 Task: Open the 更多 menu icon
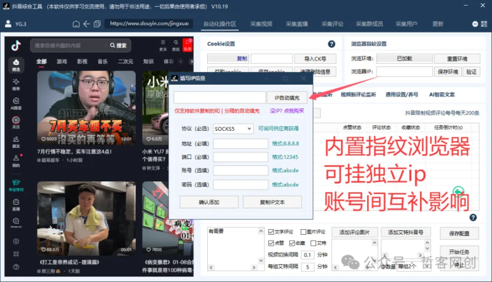[x=163, y=45]
